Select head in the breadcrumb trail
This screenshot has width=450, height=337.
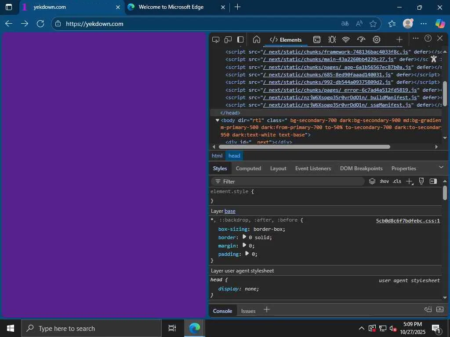[234, 156]
